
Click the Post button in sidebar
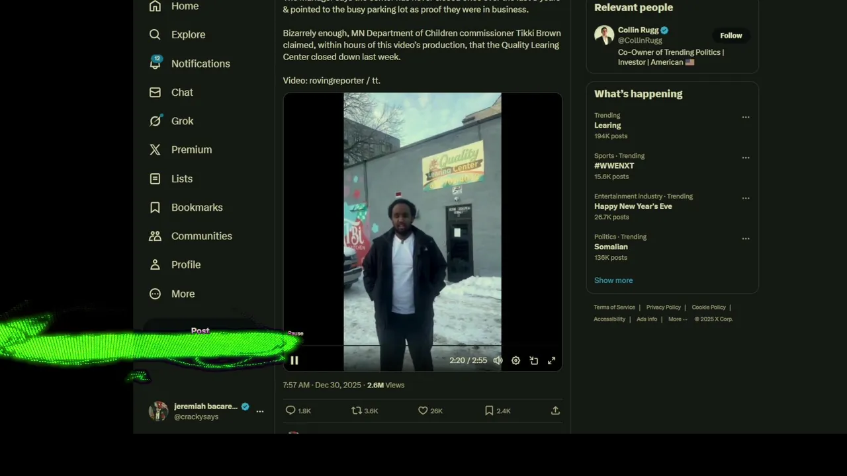(x=200, y=331)
